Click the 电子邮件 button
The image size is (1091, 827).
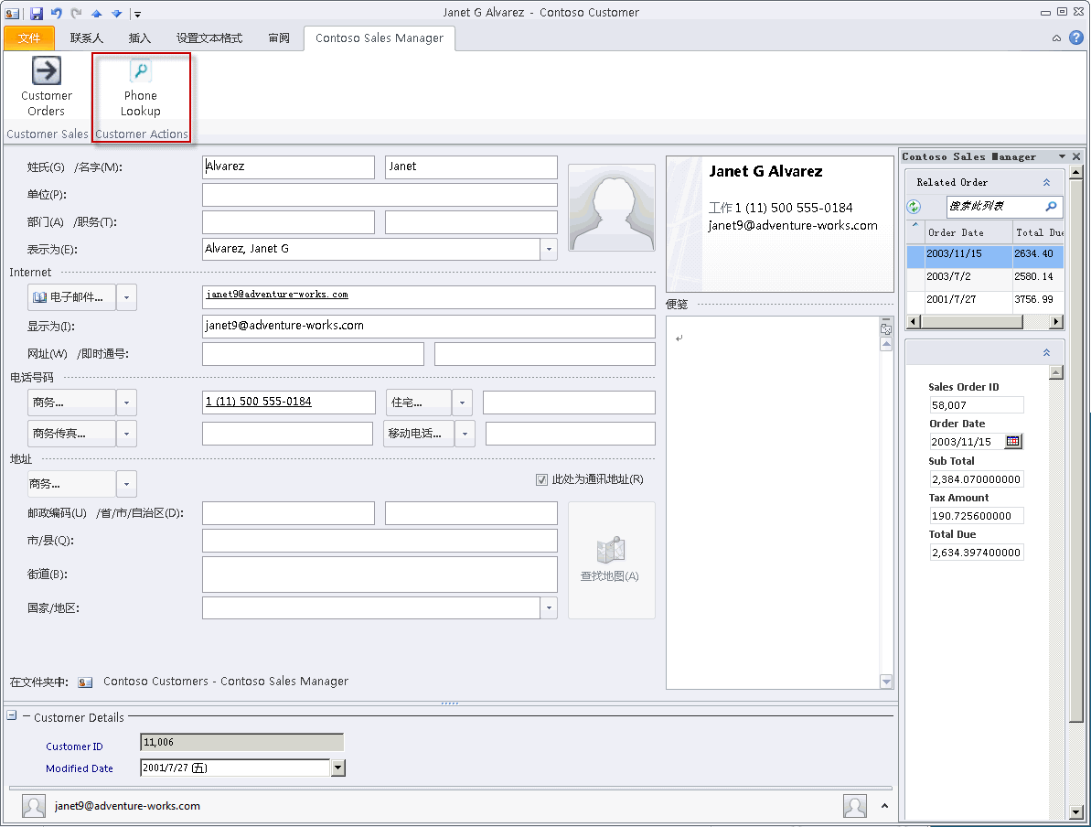click(71, 296)
